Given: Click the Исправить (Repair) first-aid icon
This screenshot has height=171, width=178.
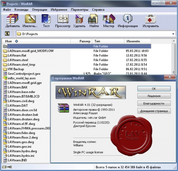Looking at the screenshot, I should pyautogui.click(x=150, y=19).
